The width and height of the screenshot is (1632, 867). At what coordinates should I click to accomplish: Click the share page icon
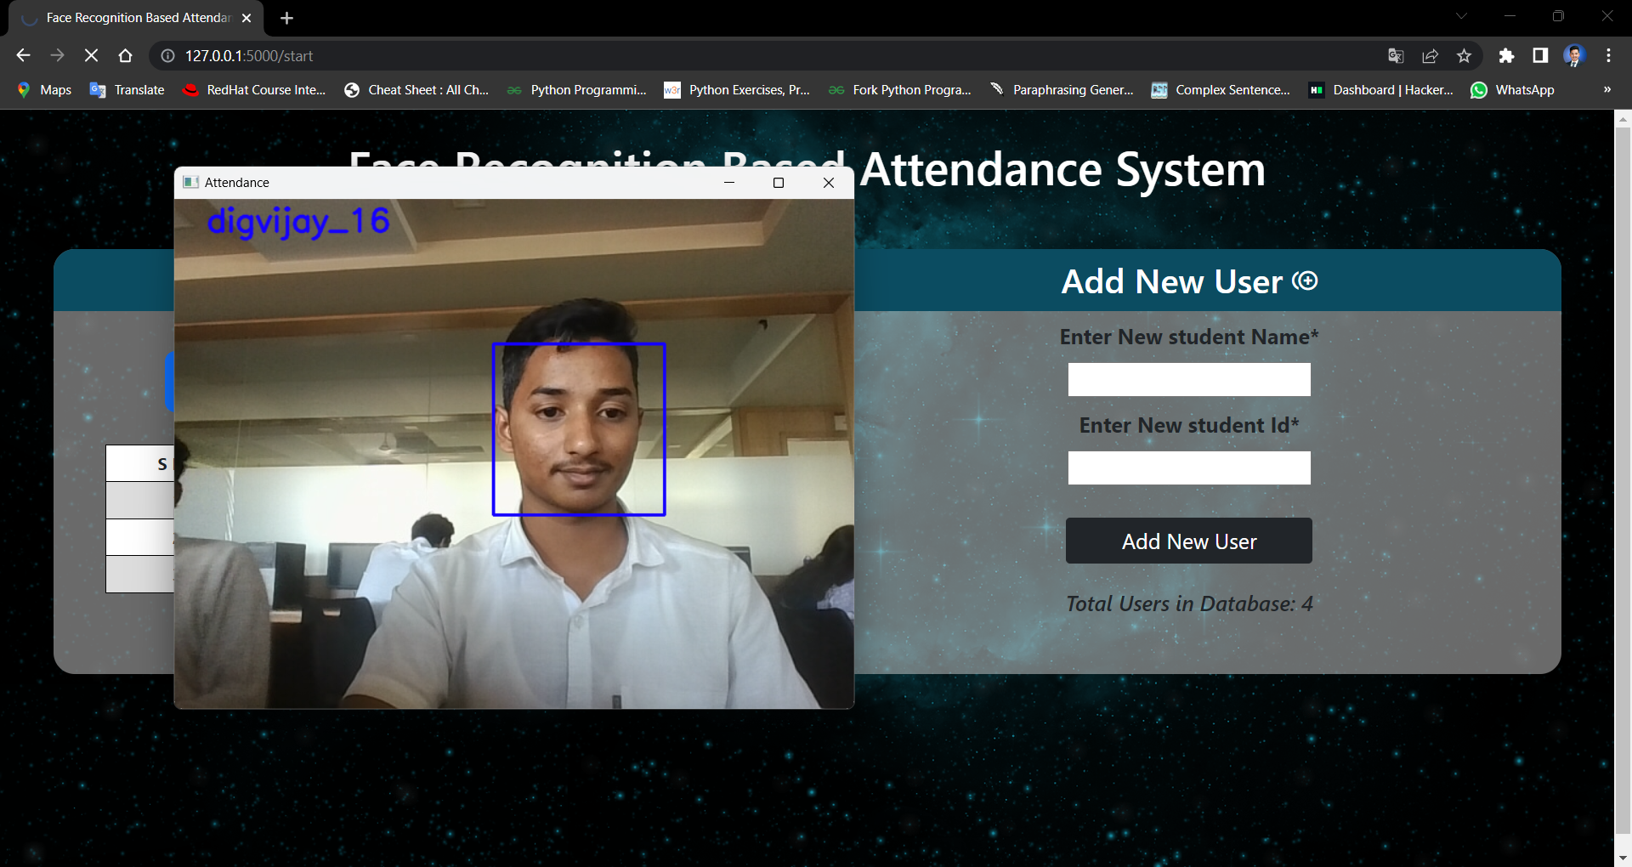pos(1430,55)
